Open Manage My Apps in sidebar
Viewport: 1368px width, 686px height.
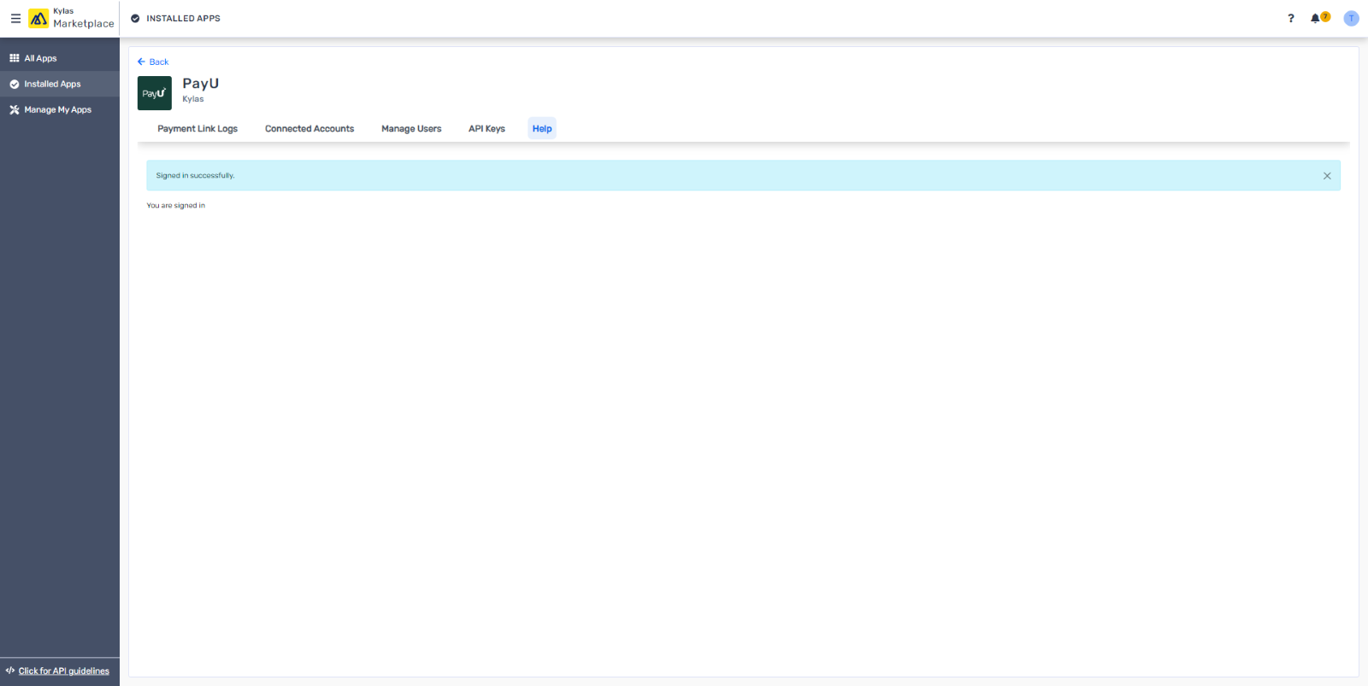pos(57,109)
